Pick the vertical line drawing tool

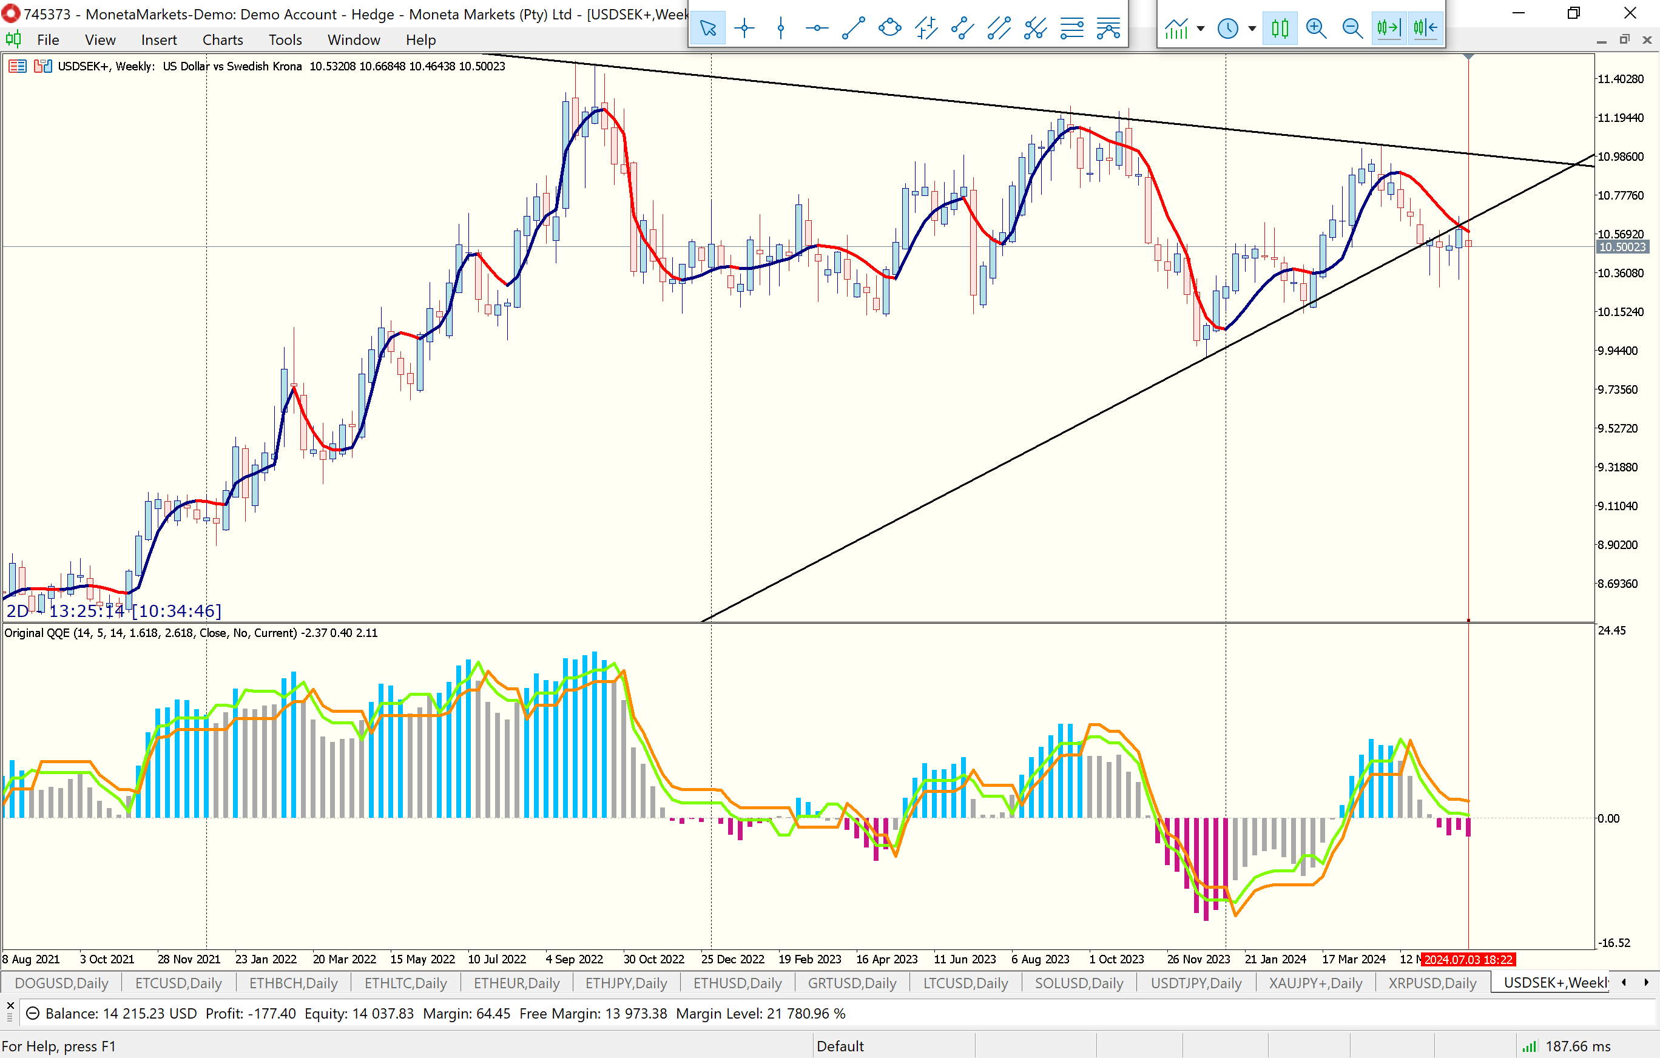[x=780, y=29]
